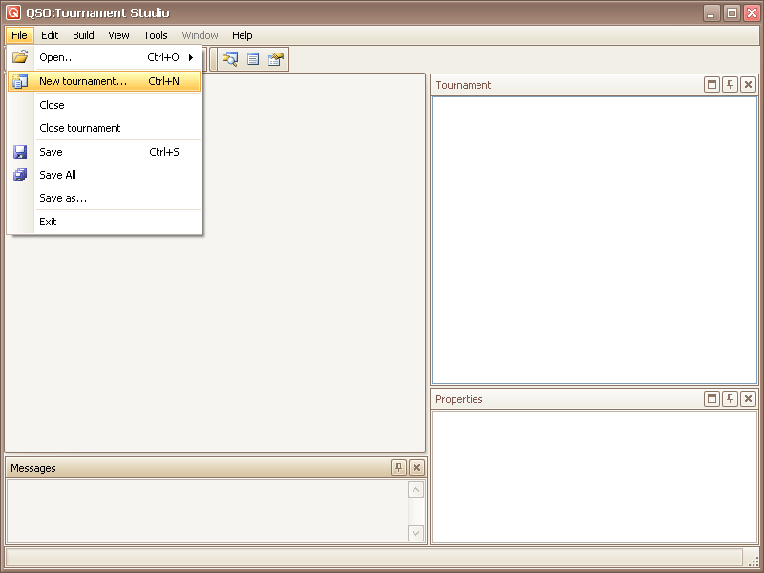Open the Build menu

83,35
